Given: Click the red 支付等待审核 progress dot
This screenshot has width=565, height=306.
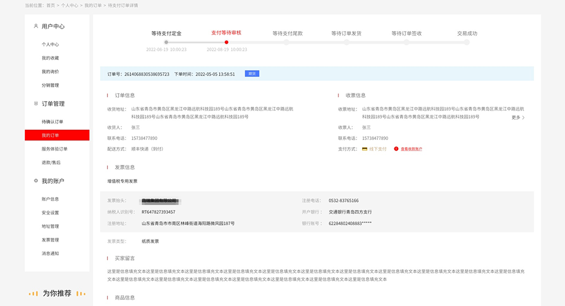Looking at the screenshot, I should (227, 42).
